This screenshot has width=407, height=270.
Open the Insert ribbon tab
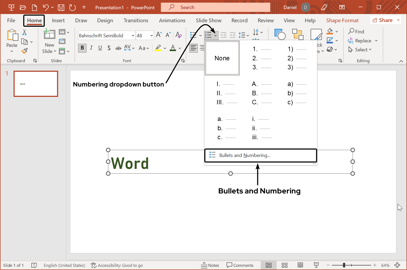pos(58,20)
